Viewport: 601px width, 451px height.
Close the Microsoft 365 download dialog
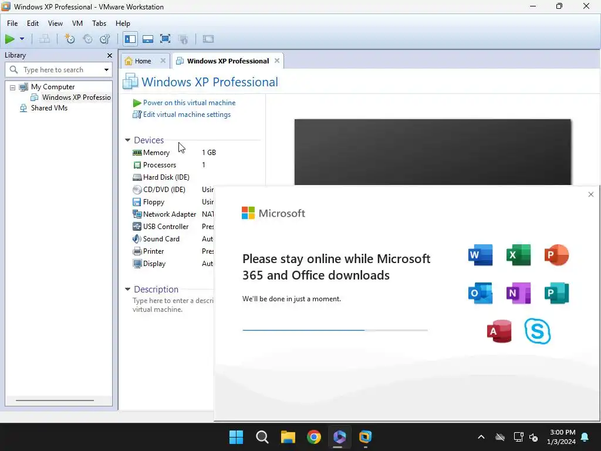(590, 194)
